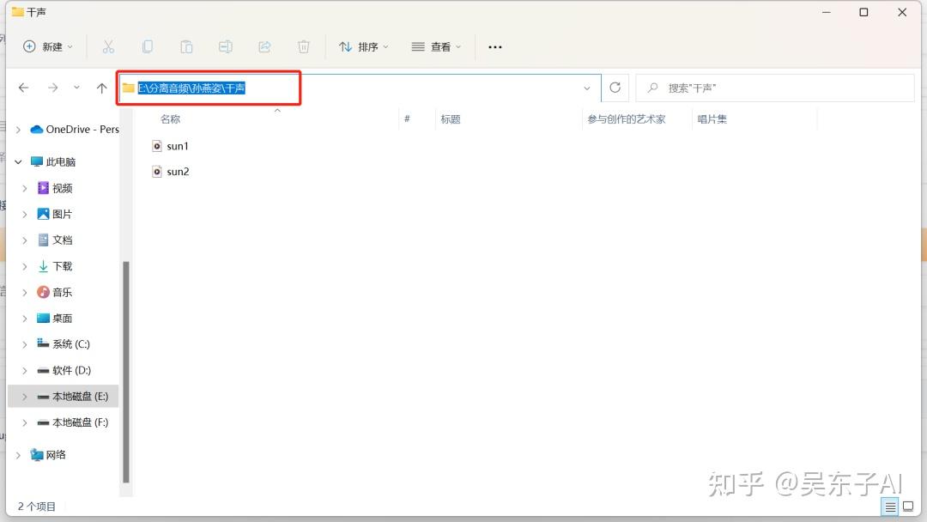The image size is (927, 522).
Task: Select the sun2 audio file
Action: 178,172
